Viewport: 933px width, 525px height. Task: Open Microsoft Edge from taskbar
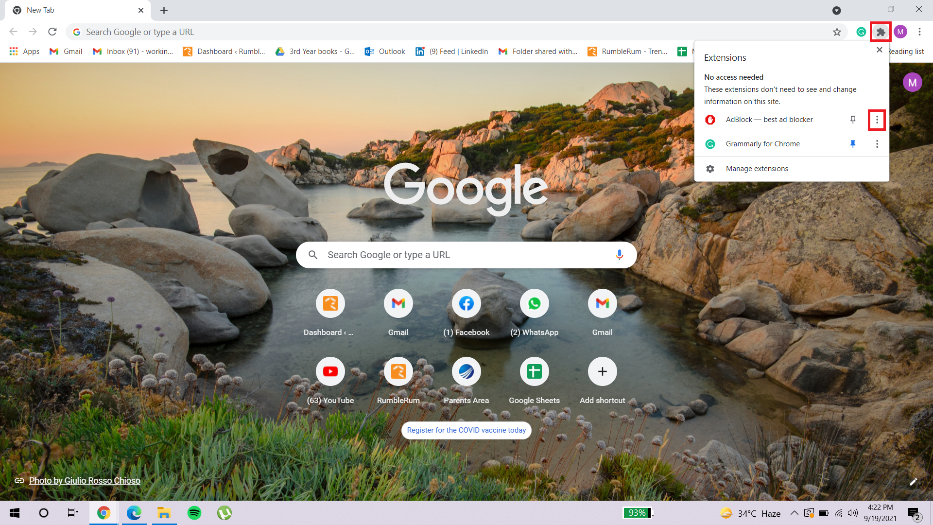134,513
